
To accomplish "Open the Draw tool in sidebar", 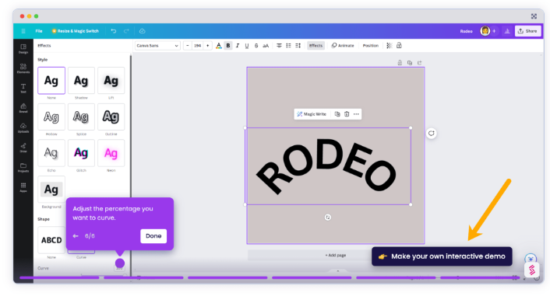I will [23, 148].
